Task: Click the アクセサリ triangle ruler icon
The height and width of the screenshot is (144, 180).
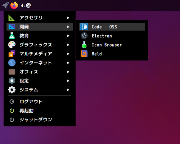Action: coord(12,18)
